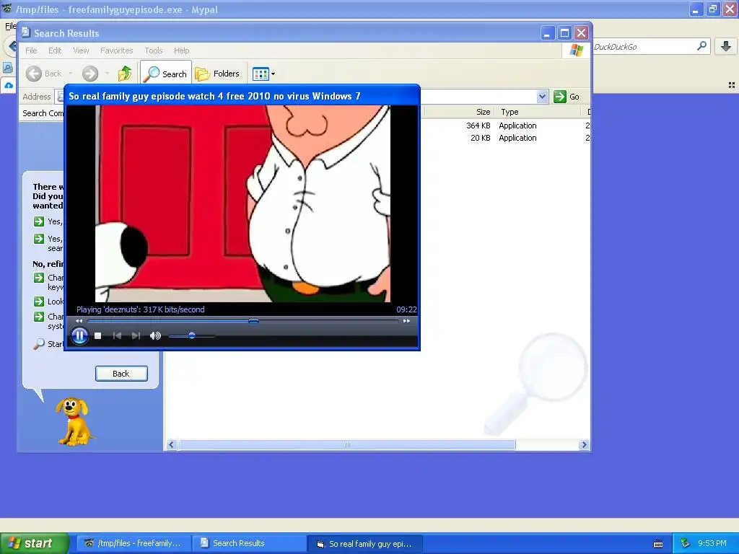Click the Back dropdown arrow in Explorer toolbar
Screen dimensions: 739x554
pyautogui.click(x=71, y=74)
